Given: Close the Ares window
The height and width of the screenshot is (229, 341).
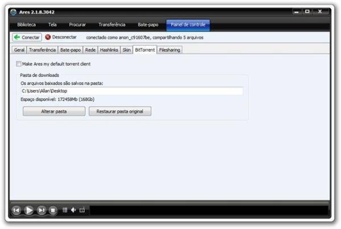Looking at the screenshot, I should (x=320, y=11).
